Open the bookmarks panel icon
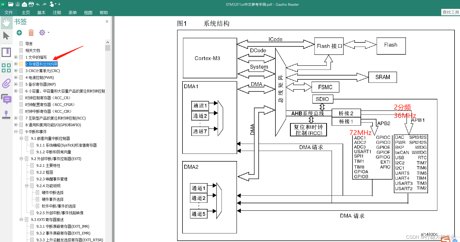The width and height of the screenshot is (460, 242). tap(6, 52)
